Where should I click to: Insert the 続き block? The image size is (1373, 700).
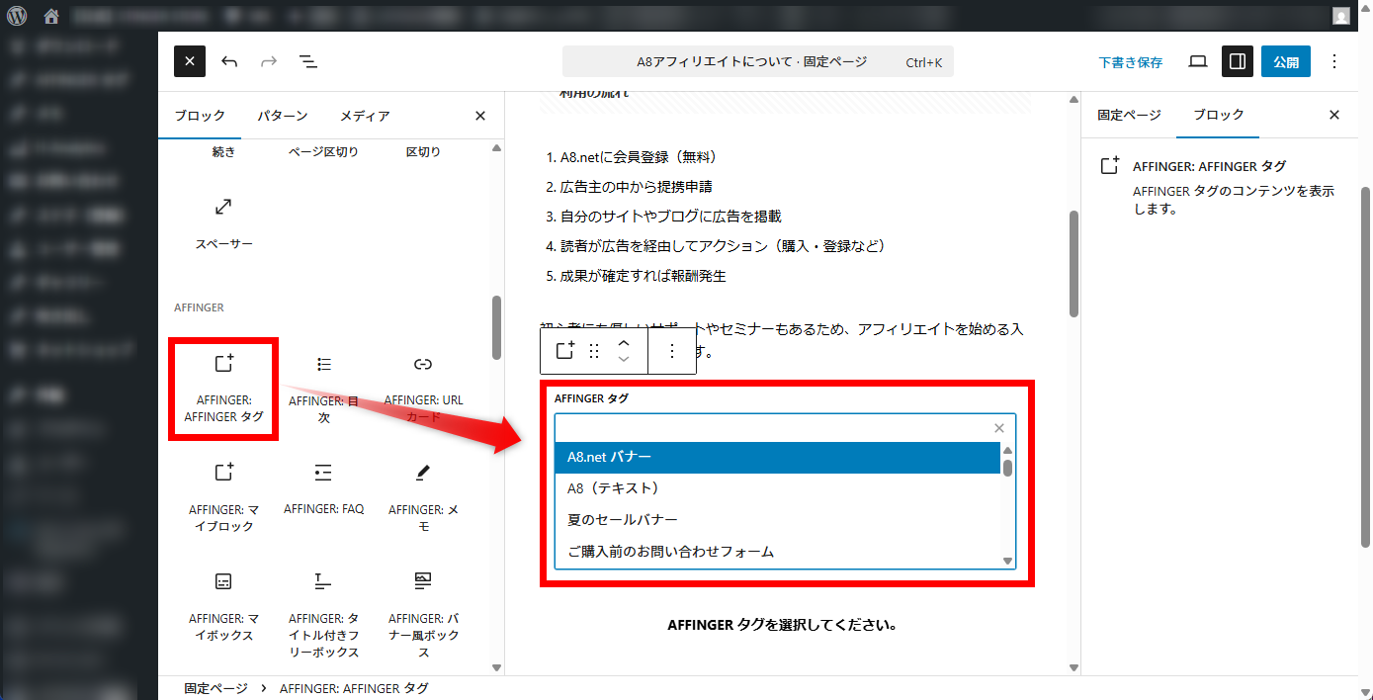coord(224,152)
